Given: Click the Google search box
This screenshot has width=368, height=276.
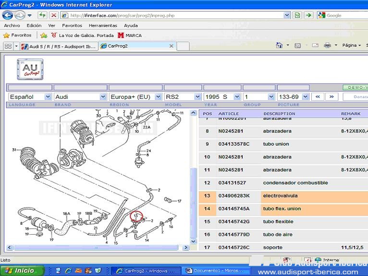Looking at the screenshot, I should (x=343, y=15).
